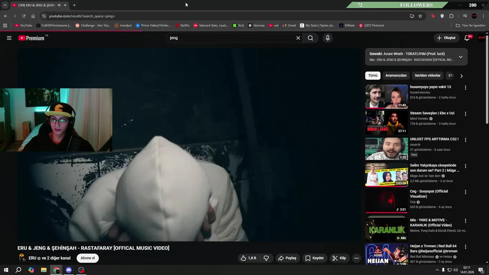Screen dimensions: 489x275
Task: Start a voice search with the microphone
Action: coord(327,38)
